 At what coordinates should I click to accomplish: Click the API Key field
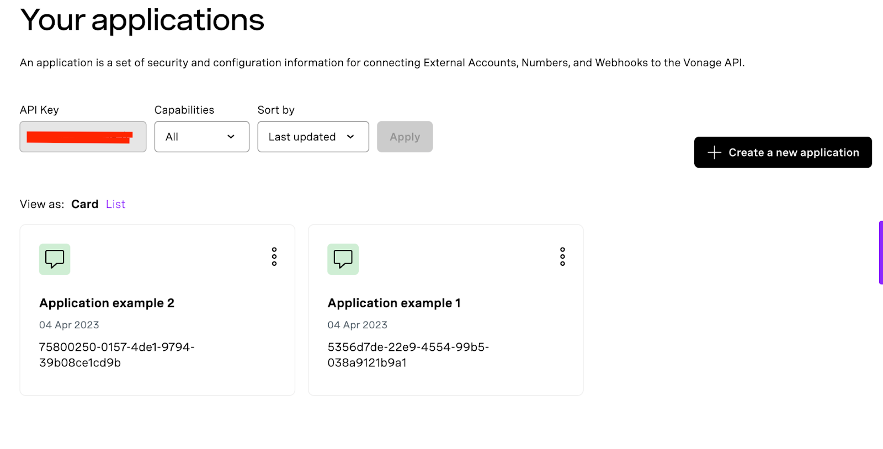point(83,137)
